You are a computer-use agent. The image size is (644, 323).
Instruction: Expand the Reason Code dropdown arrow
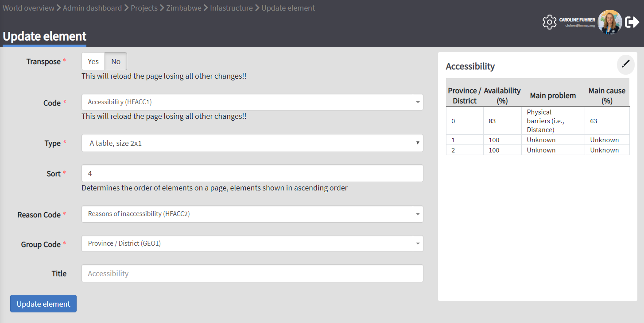tap(418, 214)
